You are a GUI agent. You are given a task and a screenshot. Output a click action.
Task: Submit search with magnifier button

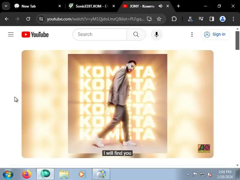[136, 34]
